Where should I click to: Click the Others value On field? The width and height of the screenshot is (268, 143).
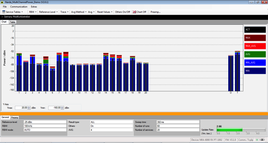111,126
